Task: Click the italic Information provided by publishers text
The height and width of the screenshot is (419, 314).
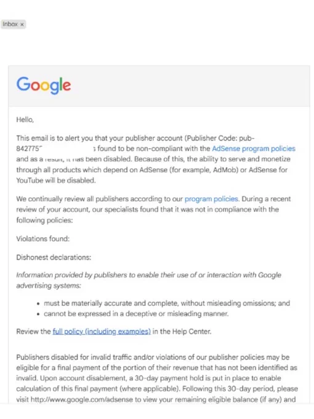Action: 149,280
